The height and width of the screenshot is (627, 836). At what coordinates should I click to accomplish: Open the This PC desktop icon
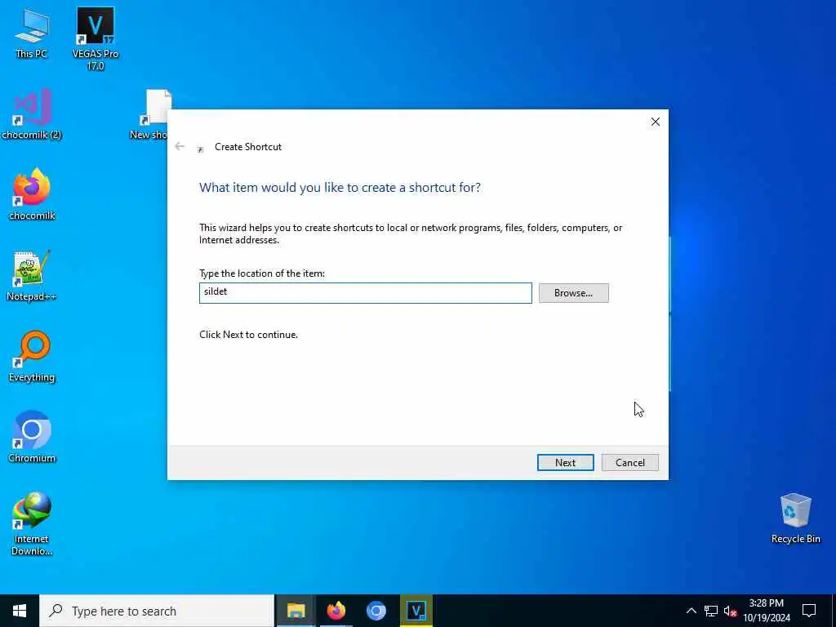tap(32, 33)
